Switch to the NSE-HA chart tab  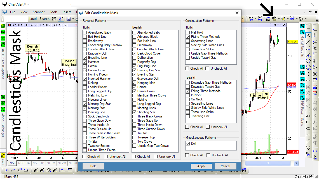(24, 163)
